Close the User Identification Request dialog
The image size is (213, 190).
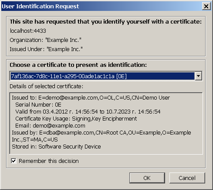(x=206, y=7)
